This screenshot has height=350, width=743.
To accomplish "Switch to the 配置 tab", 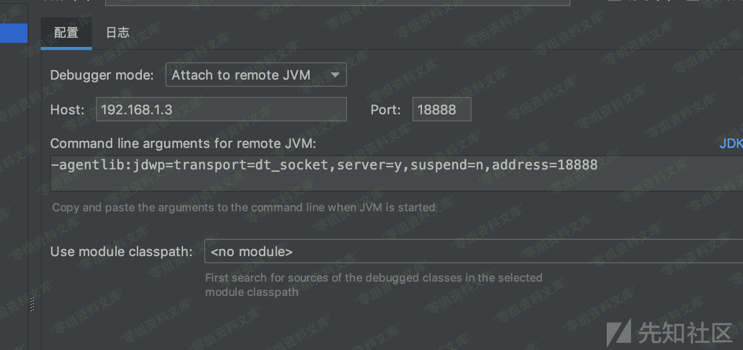I will 66,33.
